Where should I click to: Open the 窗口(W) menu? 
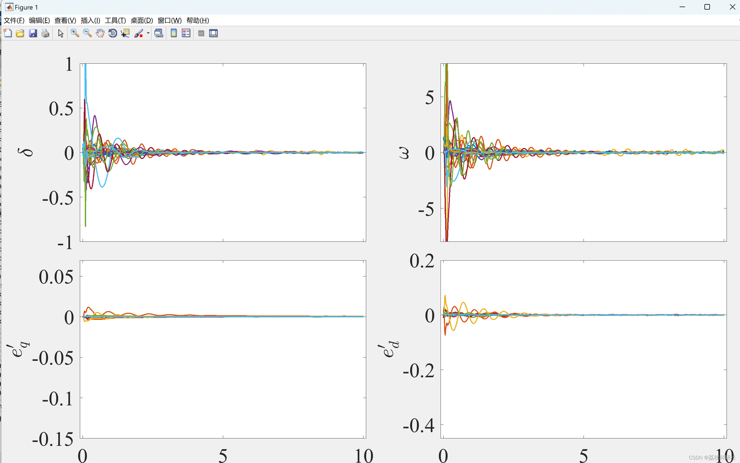pyautogui.click(x=170, y=20)
